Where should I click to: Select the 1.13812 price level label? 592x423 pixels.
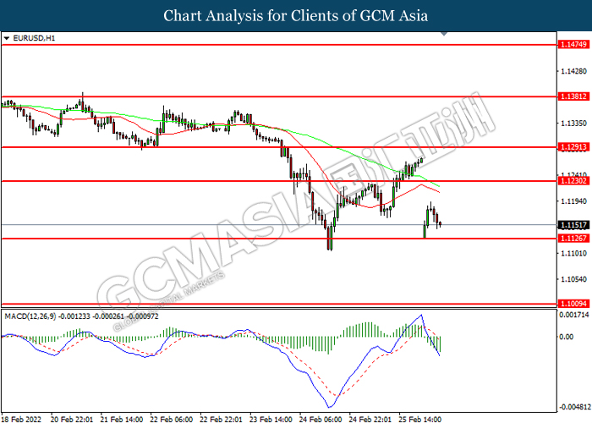[x=573, y=96]
